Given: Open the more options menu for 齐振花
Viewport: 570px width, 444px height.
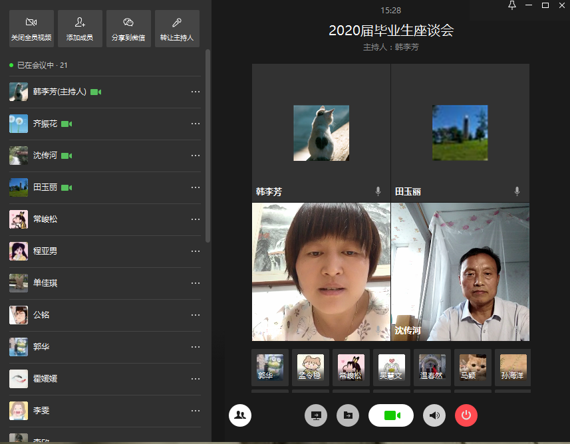Looking at the screenshot, I should pyautogui.click(x=196, y=124).
